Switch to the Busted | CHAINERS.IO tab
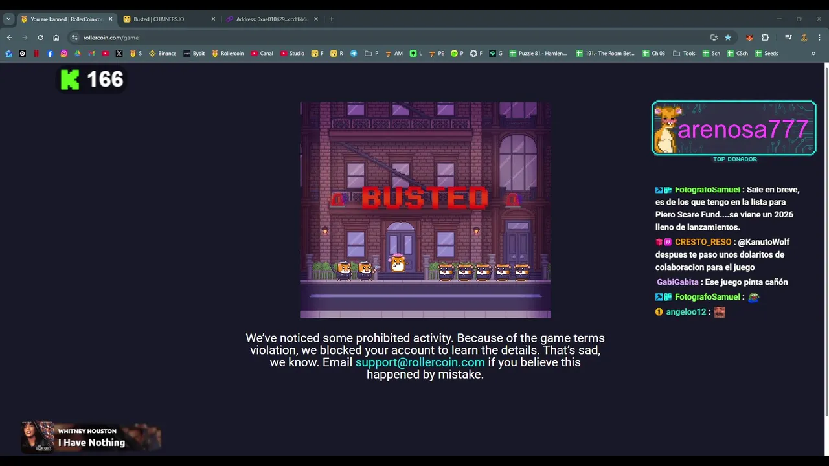Image resolution: width=829 pixels, height=466 pixels. point(169,19)
